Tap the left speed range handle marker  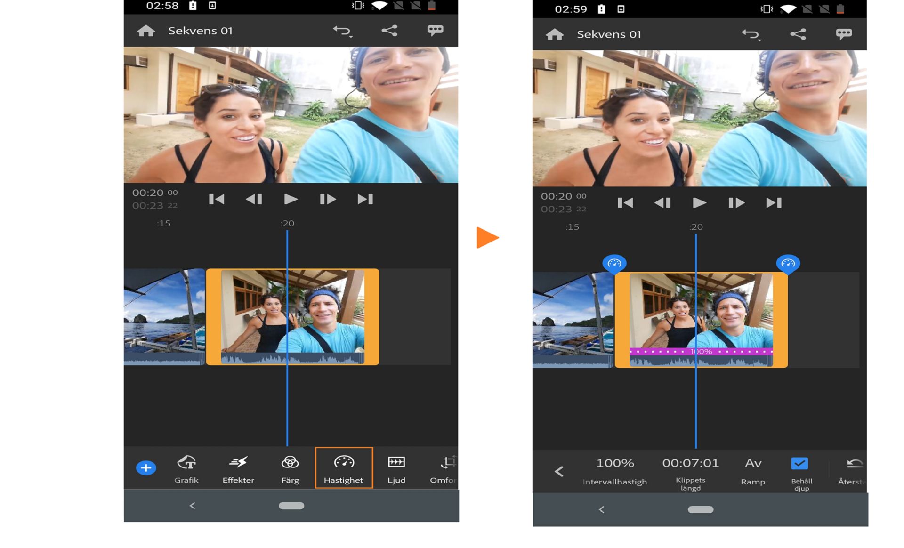click(x=614, y=264)
